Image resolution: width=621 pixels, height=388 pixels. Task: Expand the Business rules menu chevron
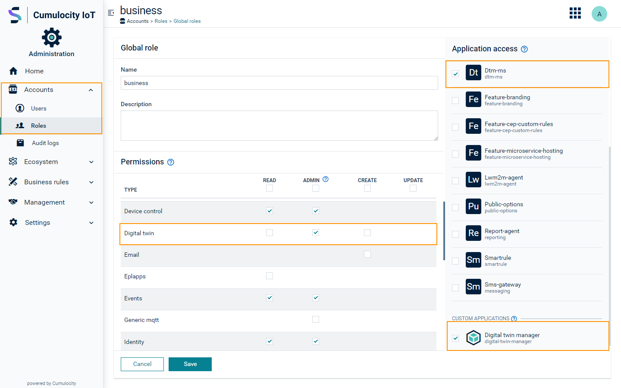(x=91, y=182)
